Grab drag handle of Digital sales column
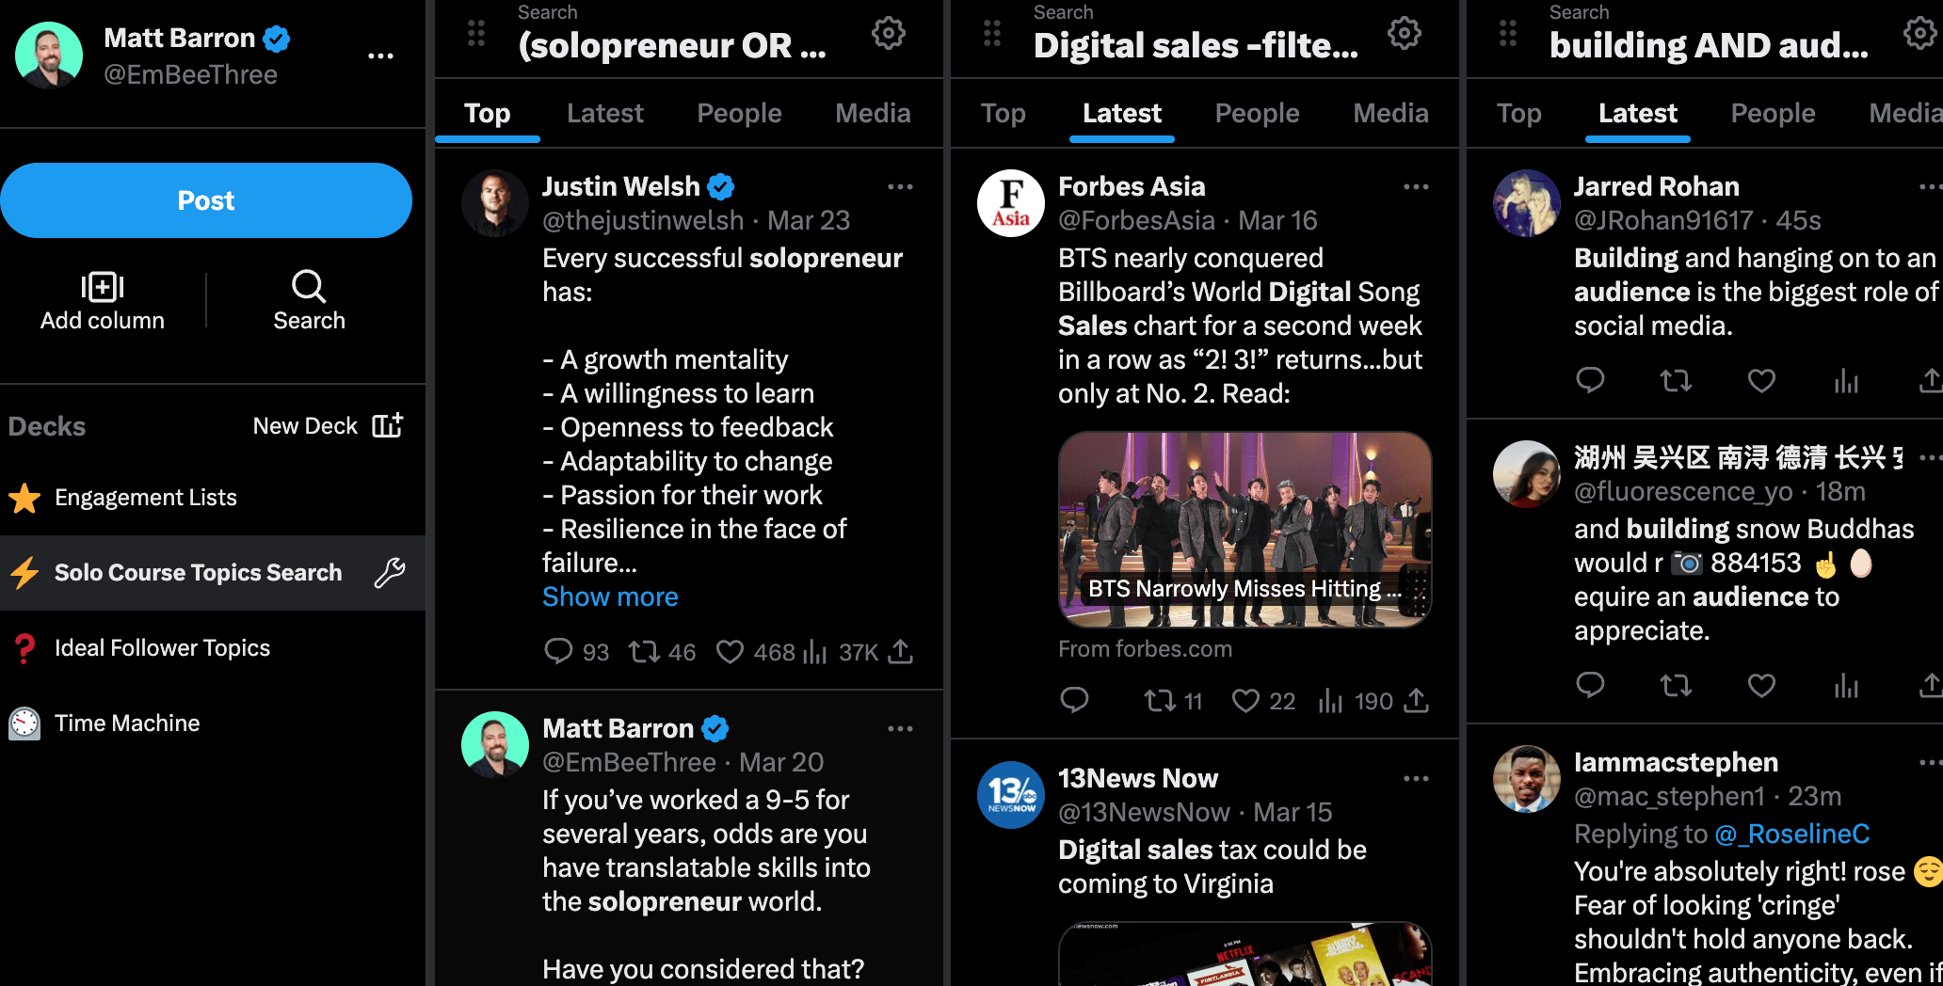This screenshot has width=1943, height=986. [992, 34]
